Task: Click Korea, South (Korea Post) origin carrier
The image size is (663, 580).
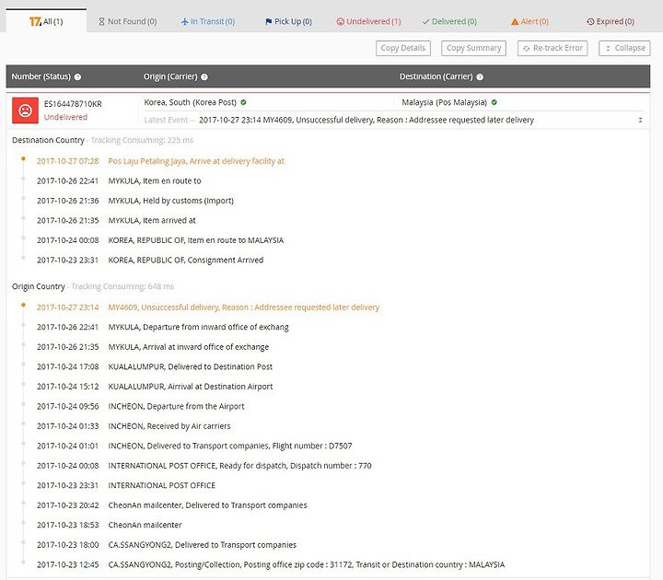Action: click(191, 102)
